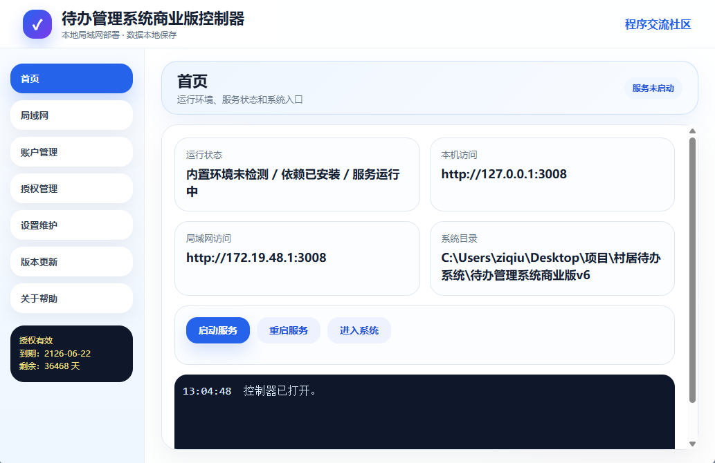Open the 版本更新 page
This screenshot has height=463, width=715.
(71, 262)
